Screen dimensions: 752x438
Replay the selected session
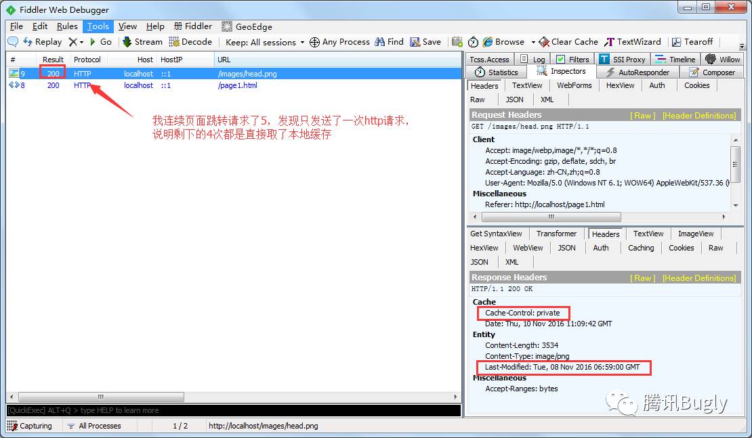(42, 42)
